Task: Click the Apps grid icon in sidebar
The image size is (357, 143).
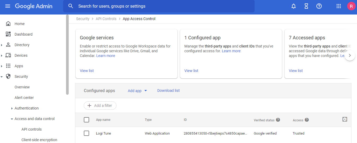Action: click(x=8, y=66)
